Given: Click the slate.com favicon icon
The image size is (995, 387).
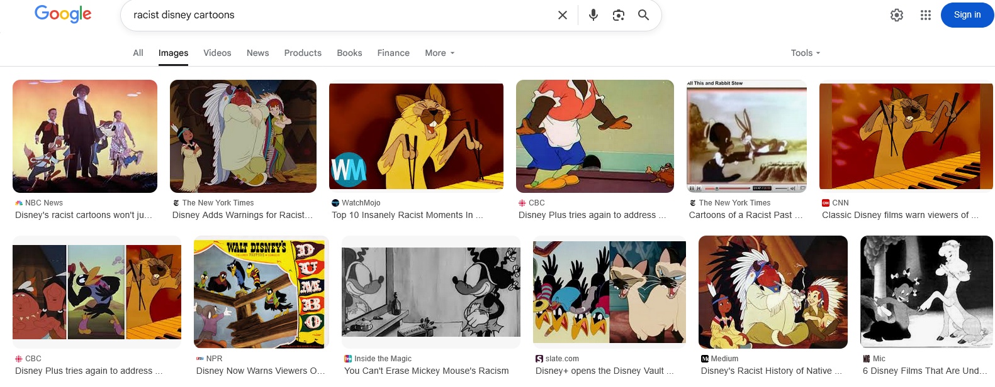Looking at the screenshot, I should click(x=539, y=359).
